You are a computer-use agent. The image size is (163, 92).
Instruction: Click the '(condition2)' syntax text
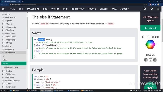click(51, 45)
